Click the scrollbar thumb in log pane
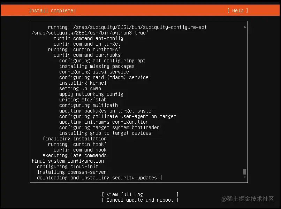Viewport: 281px width, 209px height. [245, 172]
